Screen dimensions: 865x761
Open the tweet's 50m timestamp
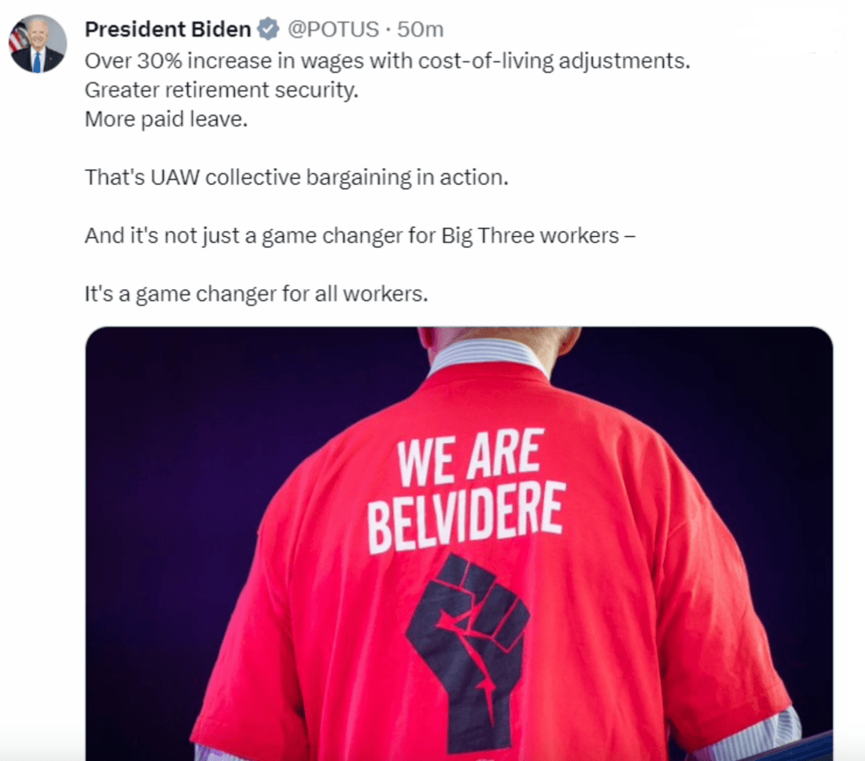[x=420, y=29]
